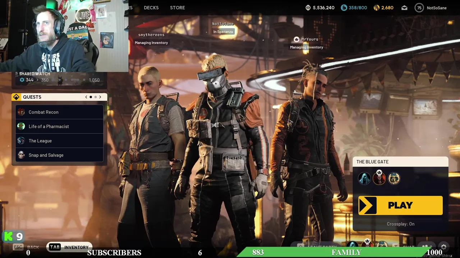Click the level 75 badge
This screenshot has width=460, height=258.
coord(419,8)
